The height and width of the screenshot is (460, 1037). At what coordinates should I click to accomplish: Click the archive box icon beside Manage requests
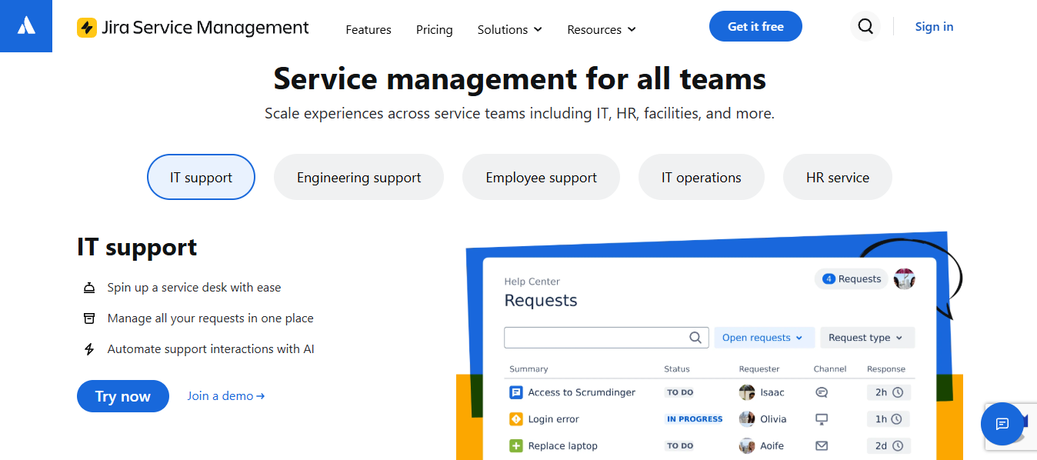click(x=89, y=318)
